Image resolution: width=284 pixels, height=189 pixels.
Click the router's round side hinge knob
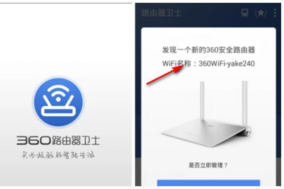coord(248,130)
